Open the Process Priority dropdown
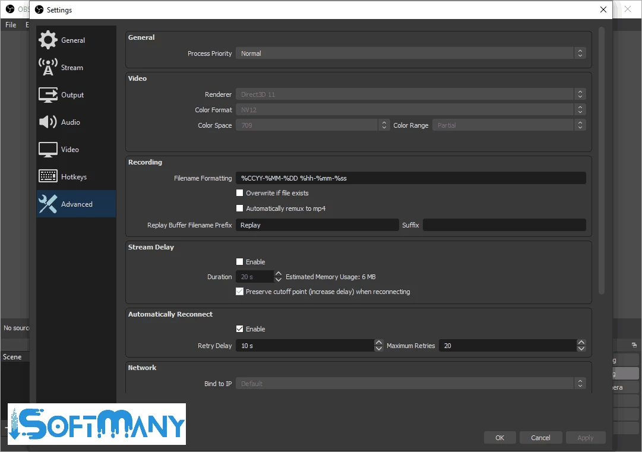 click(x=410, y=53)
